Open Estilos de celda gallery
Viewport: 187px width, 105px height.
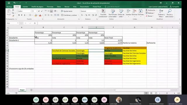pyautogui.click(x=121, y=13)
